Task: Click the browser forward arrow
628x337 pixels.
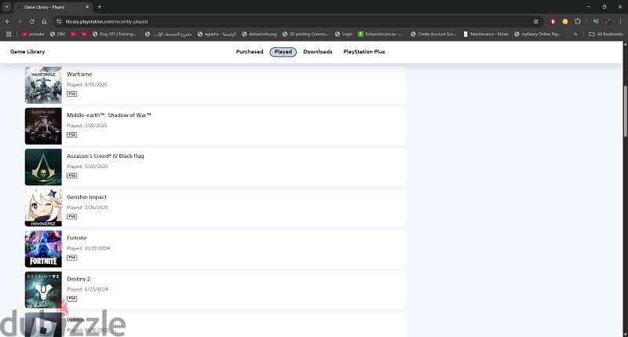Action: [x=20, y=22]
